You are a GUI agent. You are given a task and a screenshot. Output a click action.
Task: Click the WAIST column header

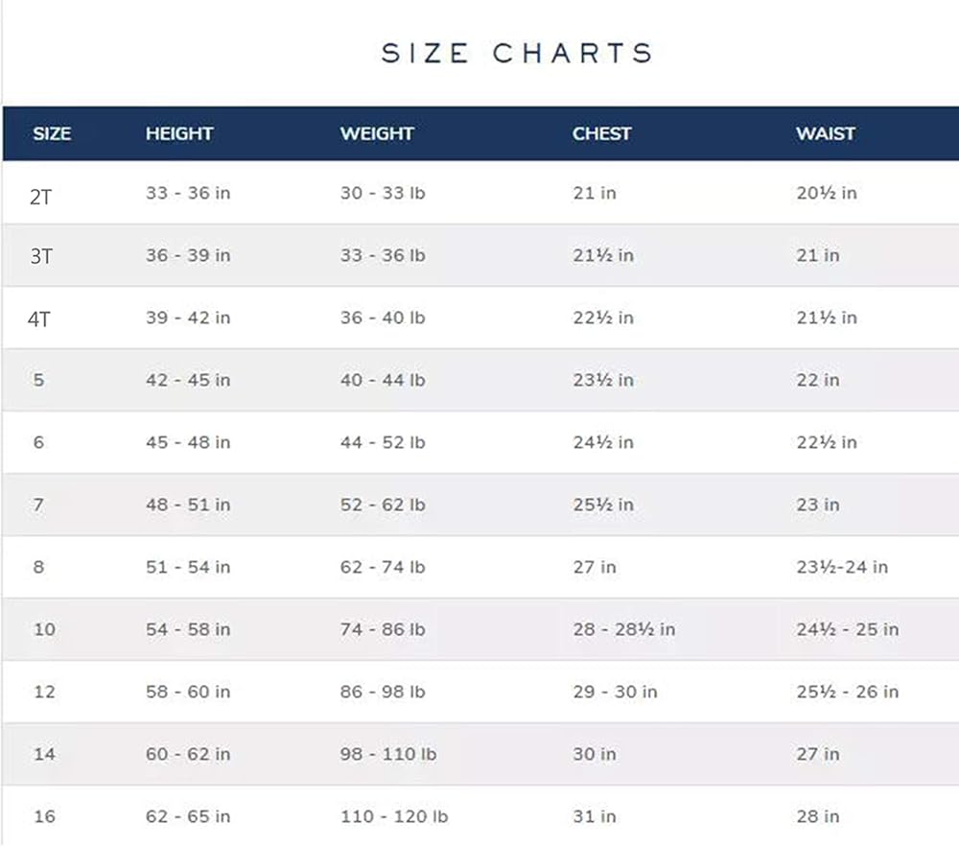[825, 134]
